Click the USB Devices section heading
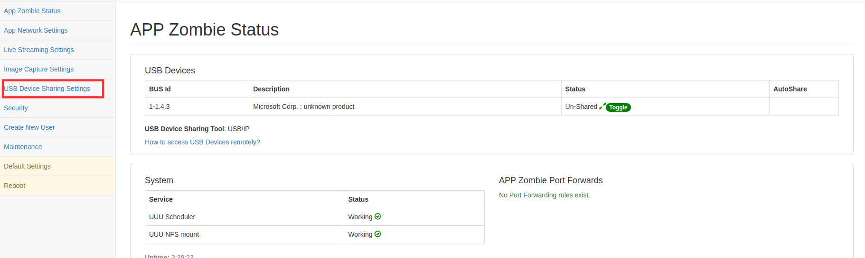This screenshot has width=865, height=258. click(169, 71)
